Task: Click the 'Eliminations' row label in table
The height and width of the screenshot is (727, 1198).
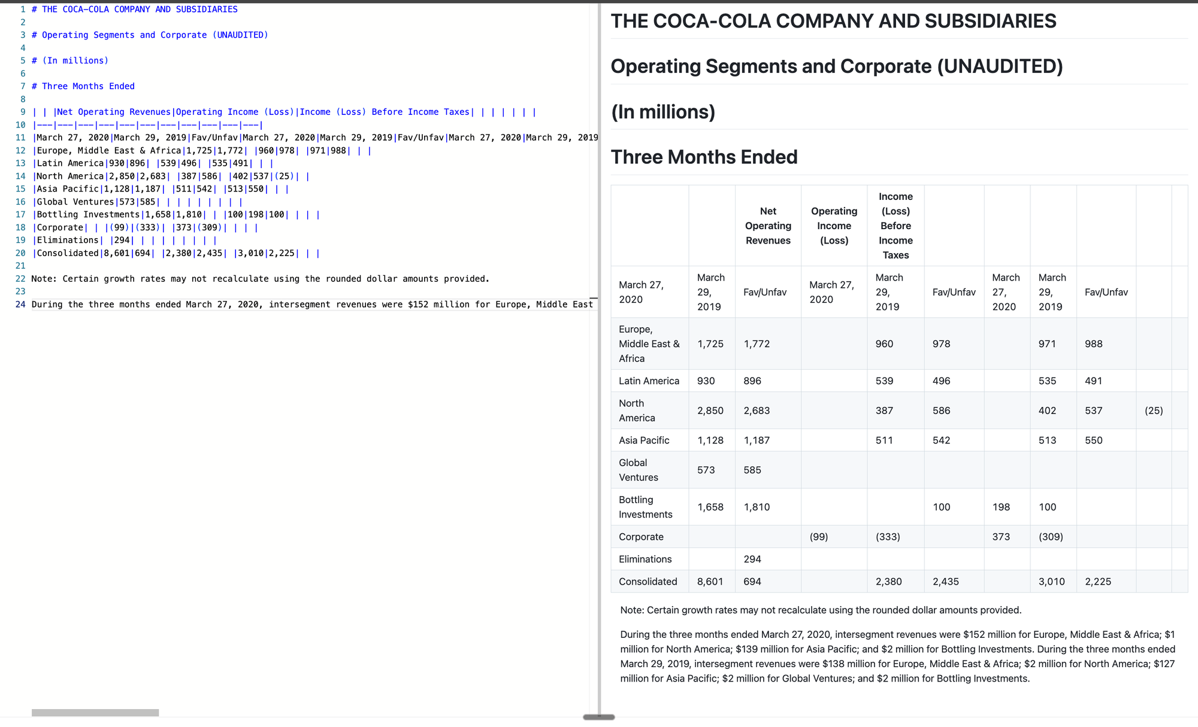Action: pos(645,559)
